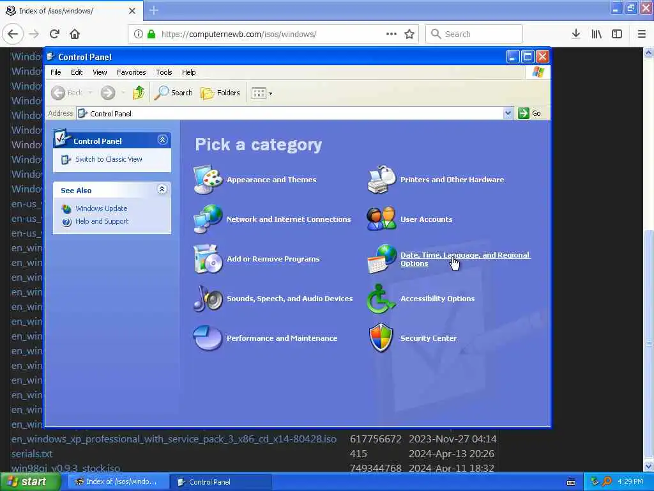Go back in Firefox browser

tap(13, 34)
